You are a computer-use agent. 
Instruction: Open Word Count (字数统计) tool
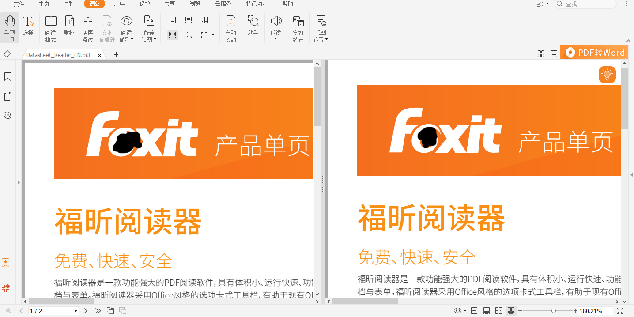coord(298,28)
